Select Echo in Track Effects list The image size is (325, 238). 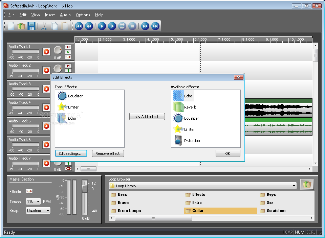tap(67, 118)
